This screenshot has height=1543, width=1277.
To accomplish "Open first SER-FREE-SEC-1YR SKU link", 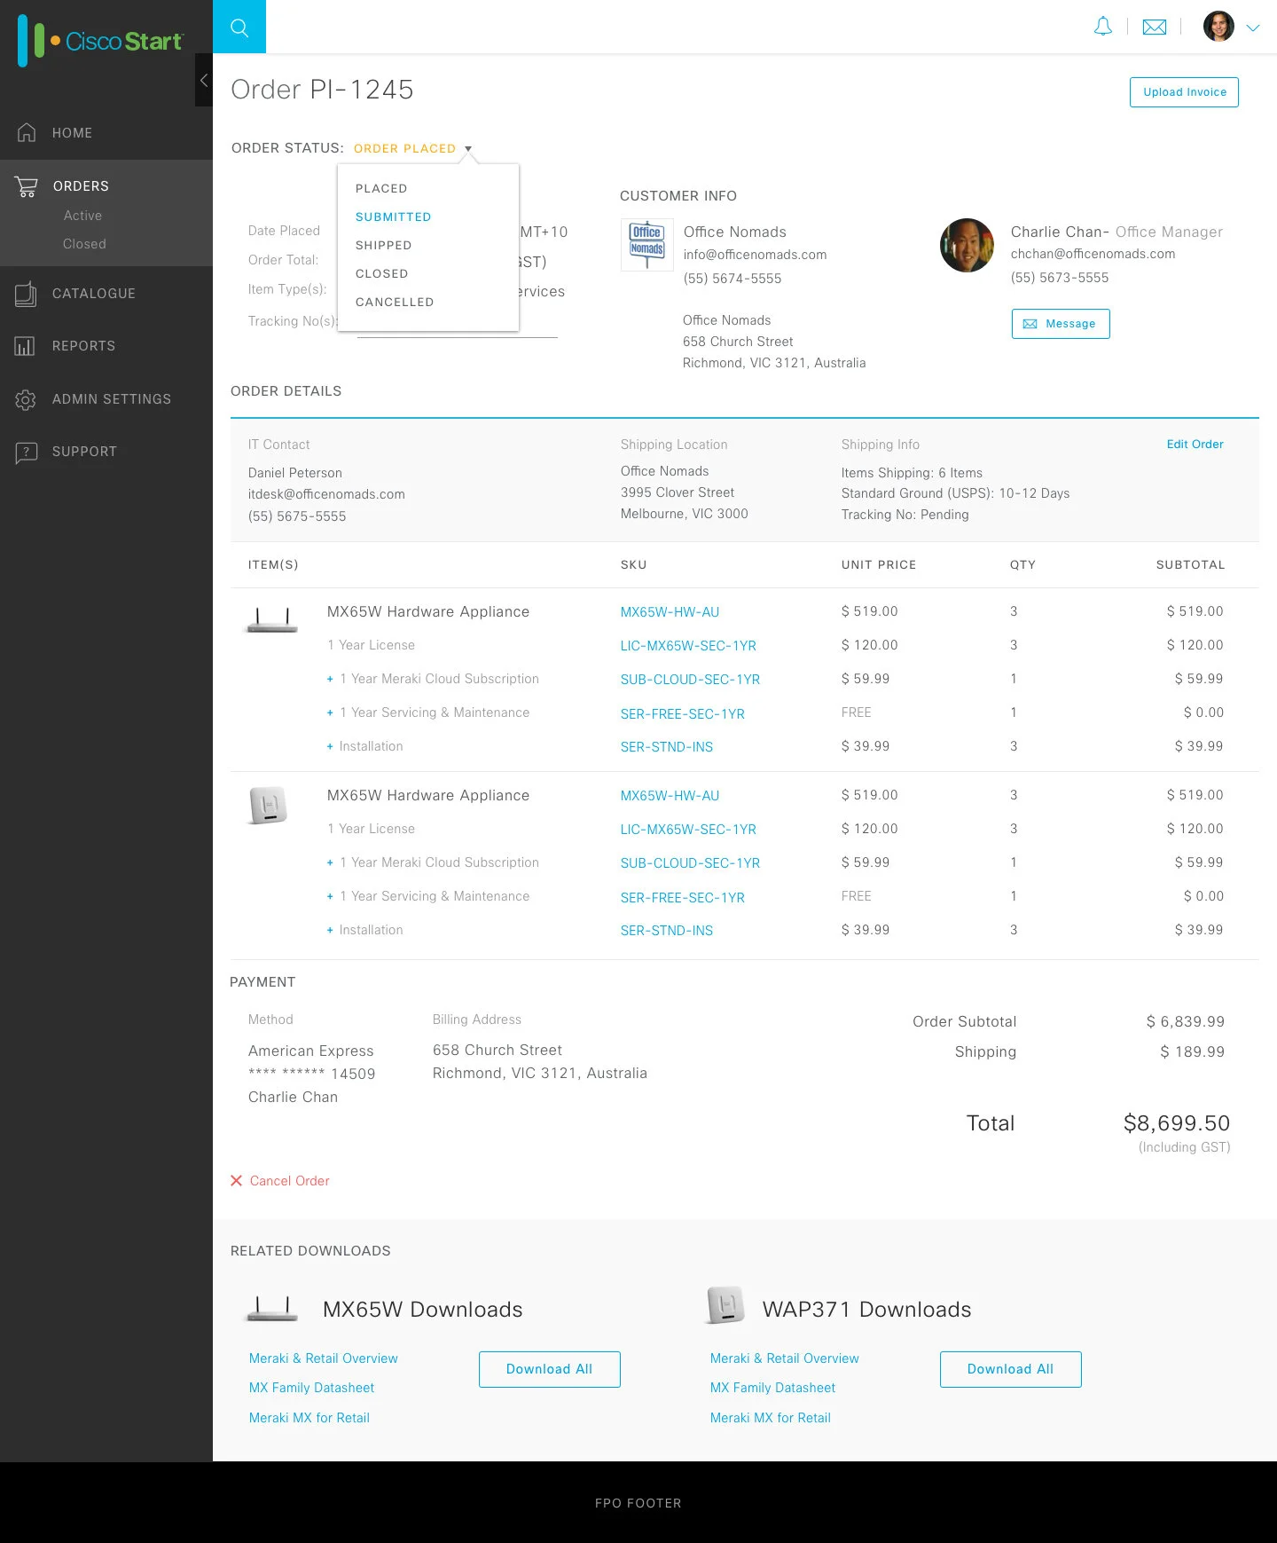I will tap(682, 714).
